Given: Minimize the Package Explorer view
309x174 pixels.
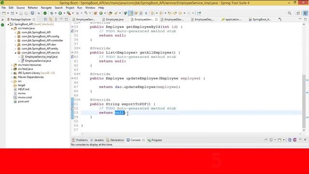Looking at the screenshot, I should (x=61, y=19).
